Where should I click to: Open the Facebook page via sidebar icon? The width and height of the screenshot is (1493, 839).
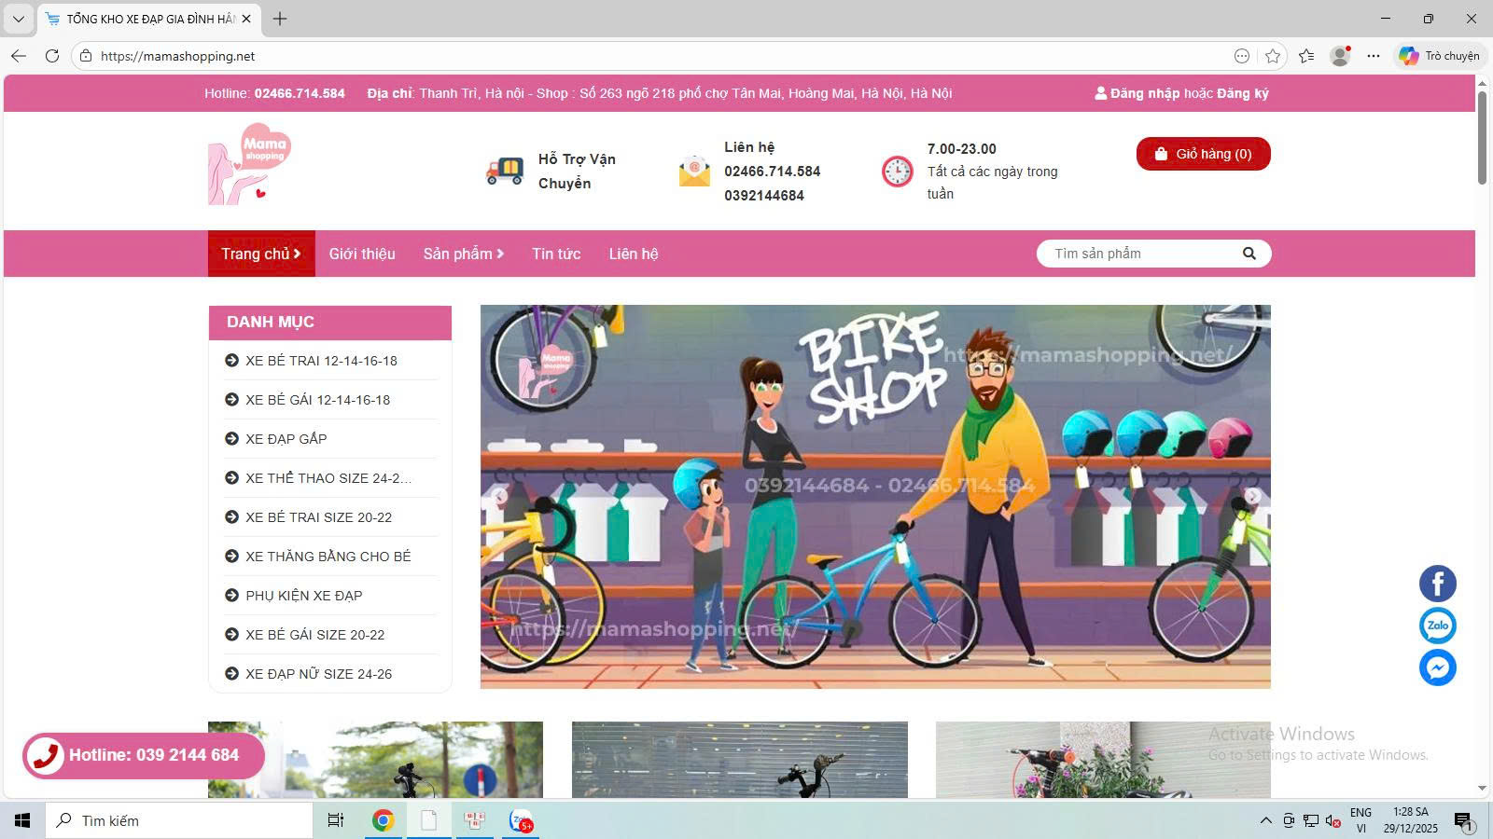1437,584
